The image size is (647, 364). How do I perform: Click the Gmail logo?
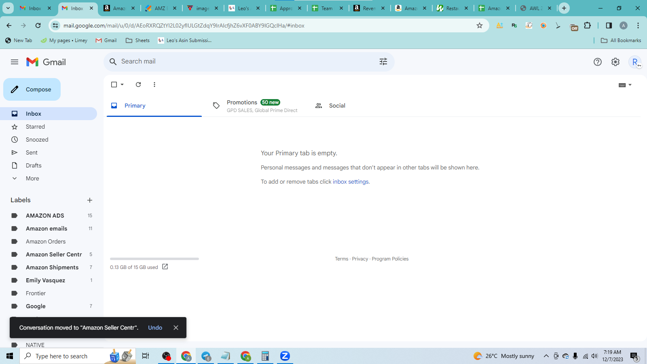tap(46, 62)
